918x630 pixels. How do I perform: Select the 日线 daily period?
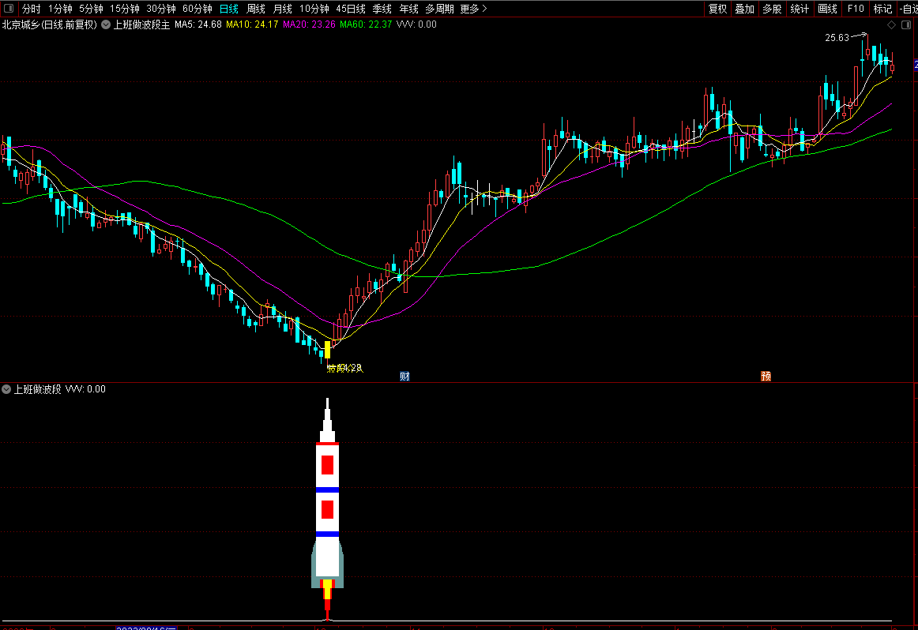229,9
